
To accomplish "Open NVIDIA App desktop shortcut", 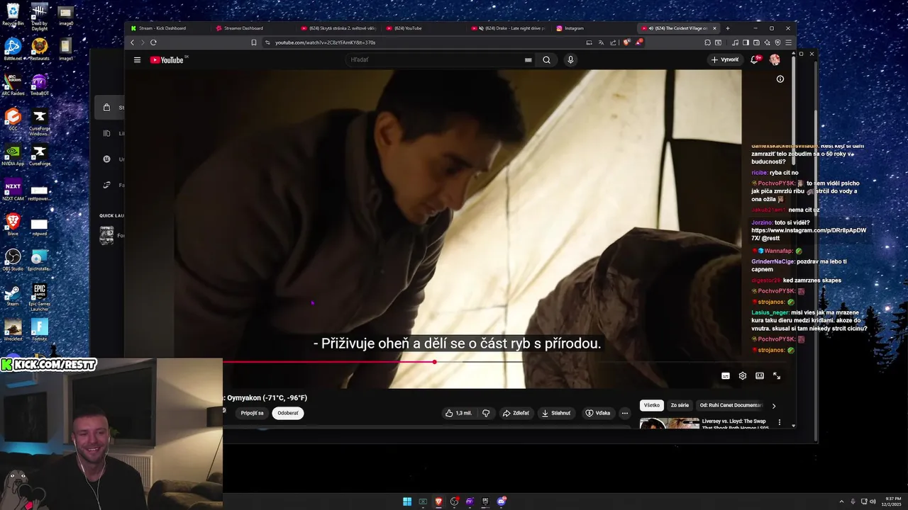I will pyautogui.click(x=13, y=154).
